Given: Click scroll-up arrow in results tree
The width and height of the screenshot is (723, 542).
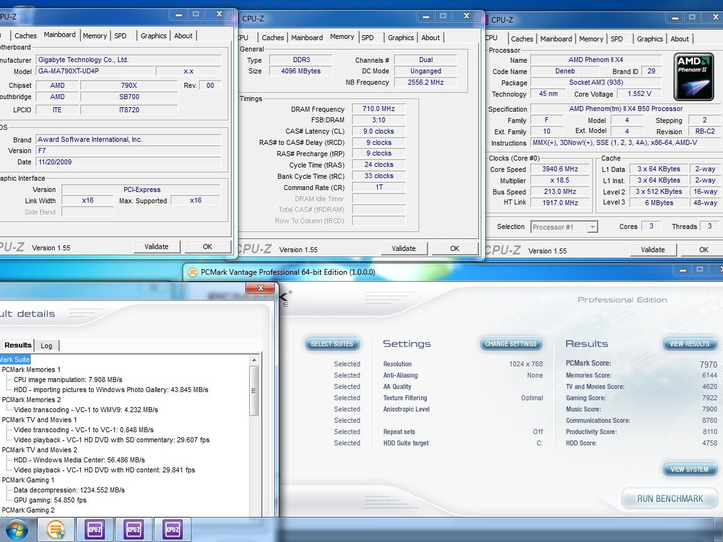Looking at the screenshot, I should click(x=254, y=360).
